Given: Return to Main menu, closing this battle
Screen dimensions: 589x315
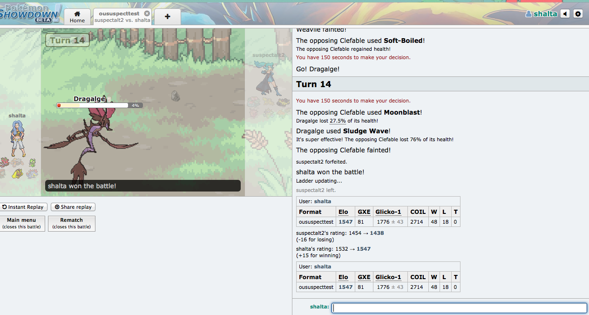Looking at the screenshot, I should 22,223.
